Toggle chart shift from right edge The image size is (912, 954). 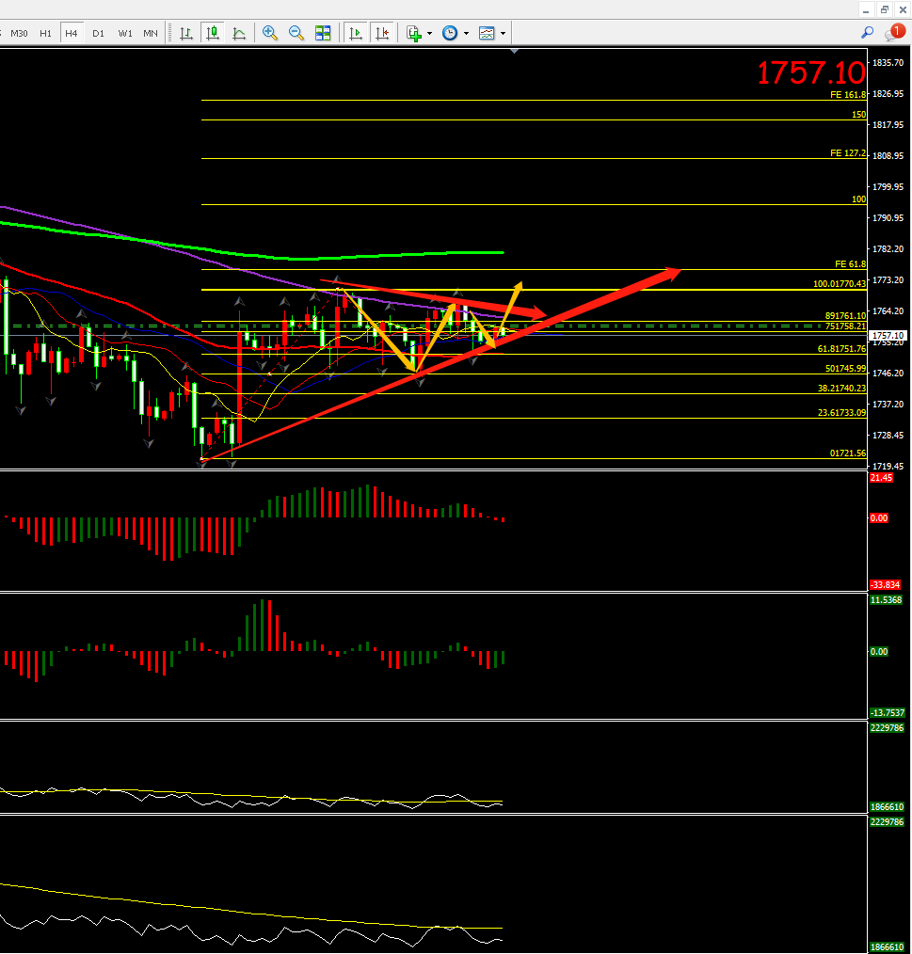[382, 33]
